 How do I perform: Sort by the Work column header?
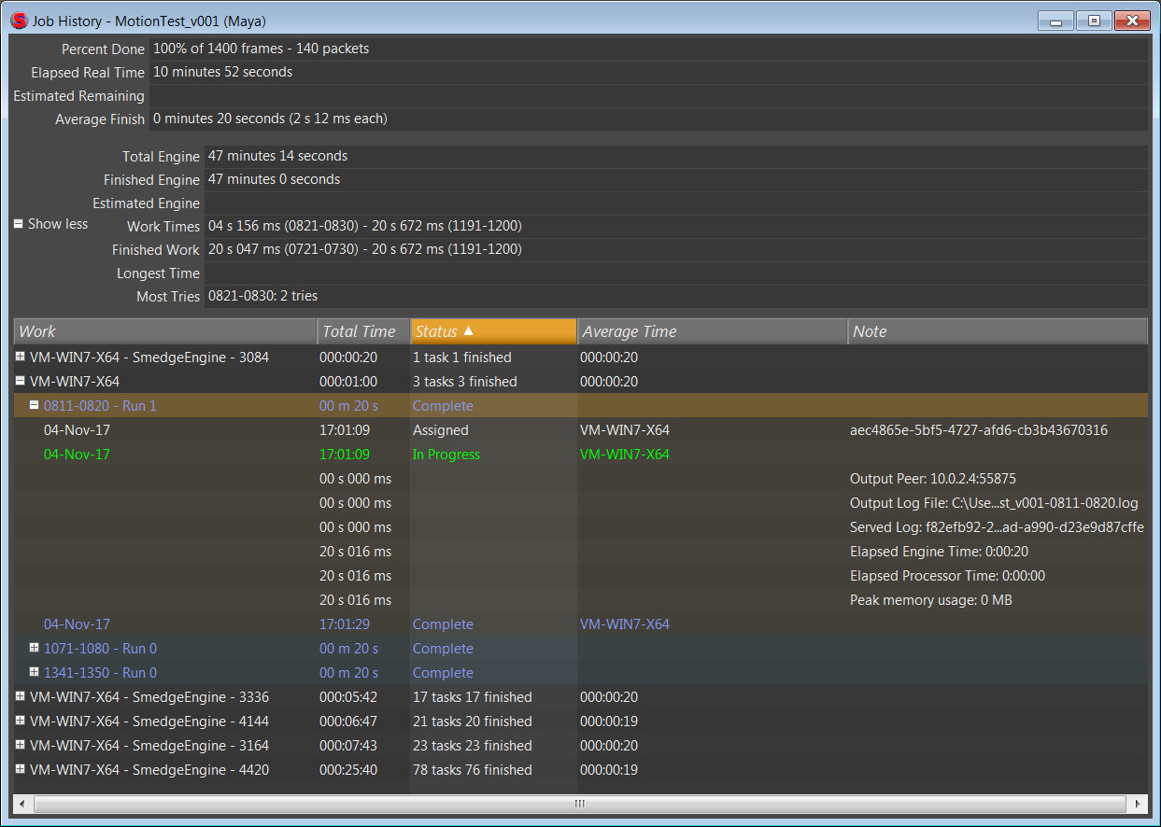tap(165, 331)
